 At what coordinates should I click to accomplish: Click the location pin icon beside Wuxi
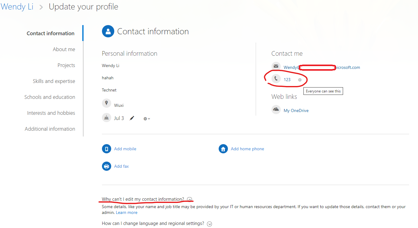pyautogui.click(x=107, y=103)
